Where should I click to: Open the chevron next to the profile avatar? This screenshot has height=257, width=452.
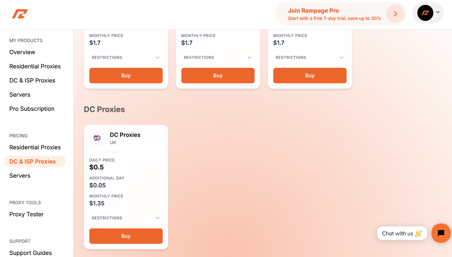tap(438, 12)
